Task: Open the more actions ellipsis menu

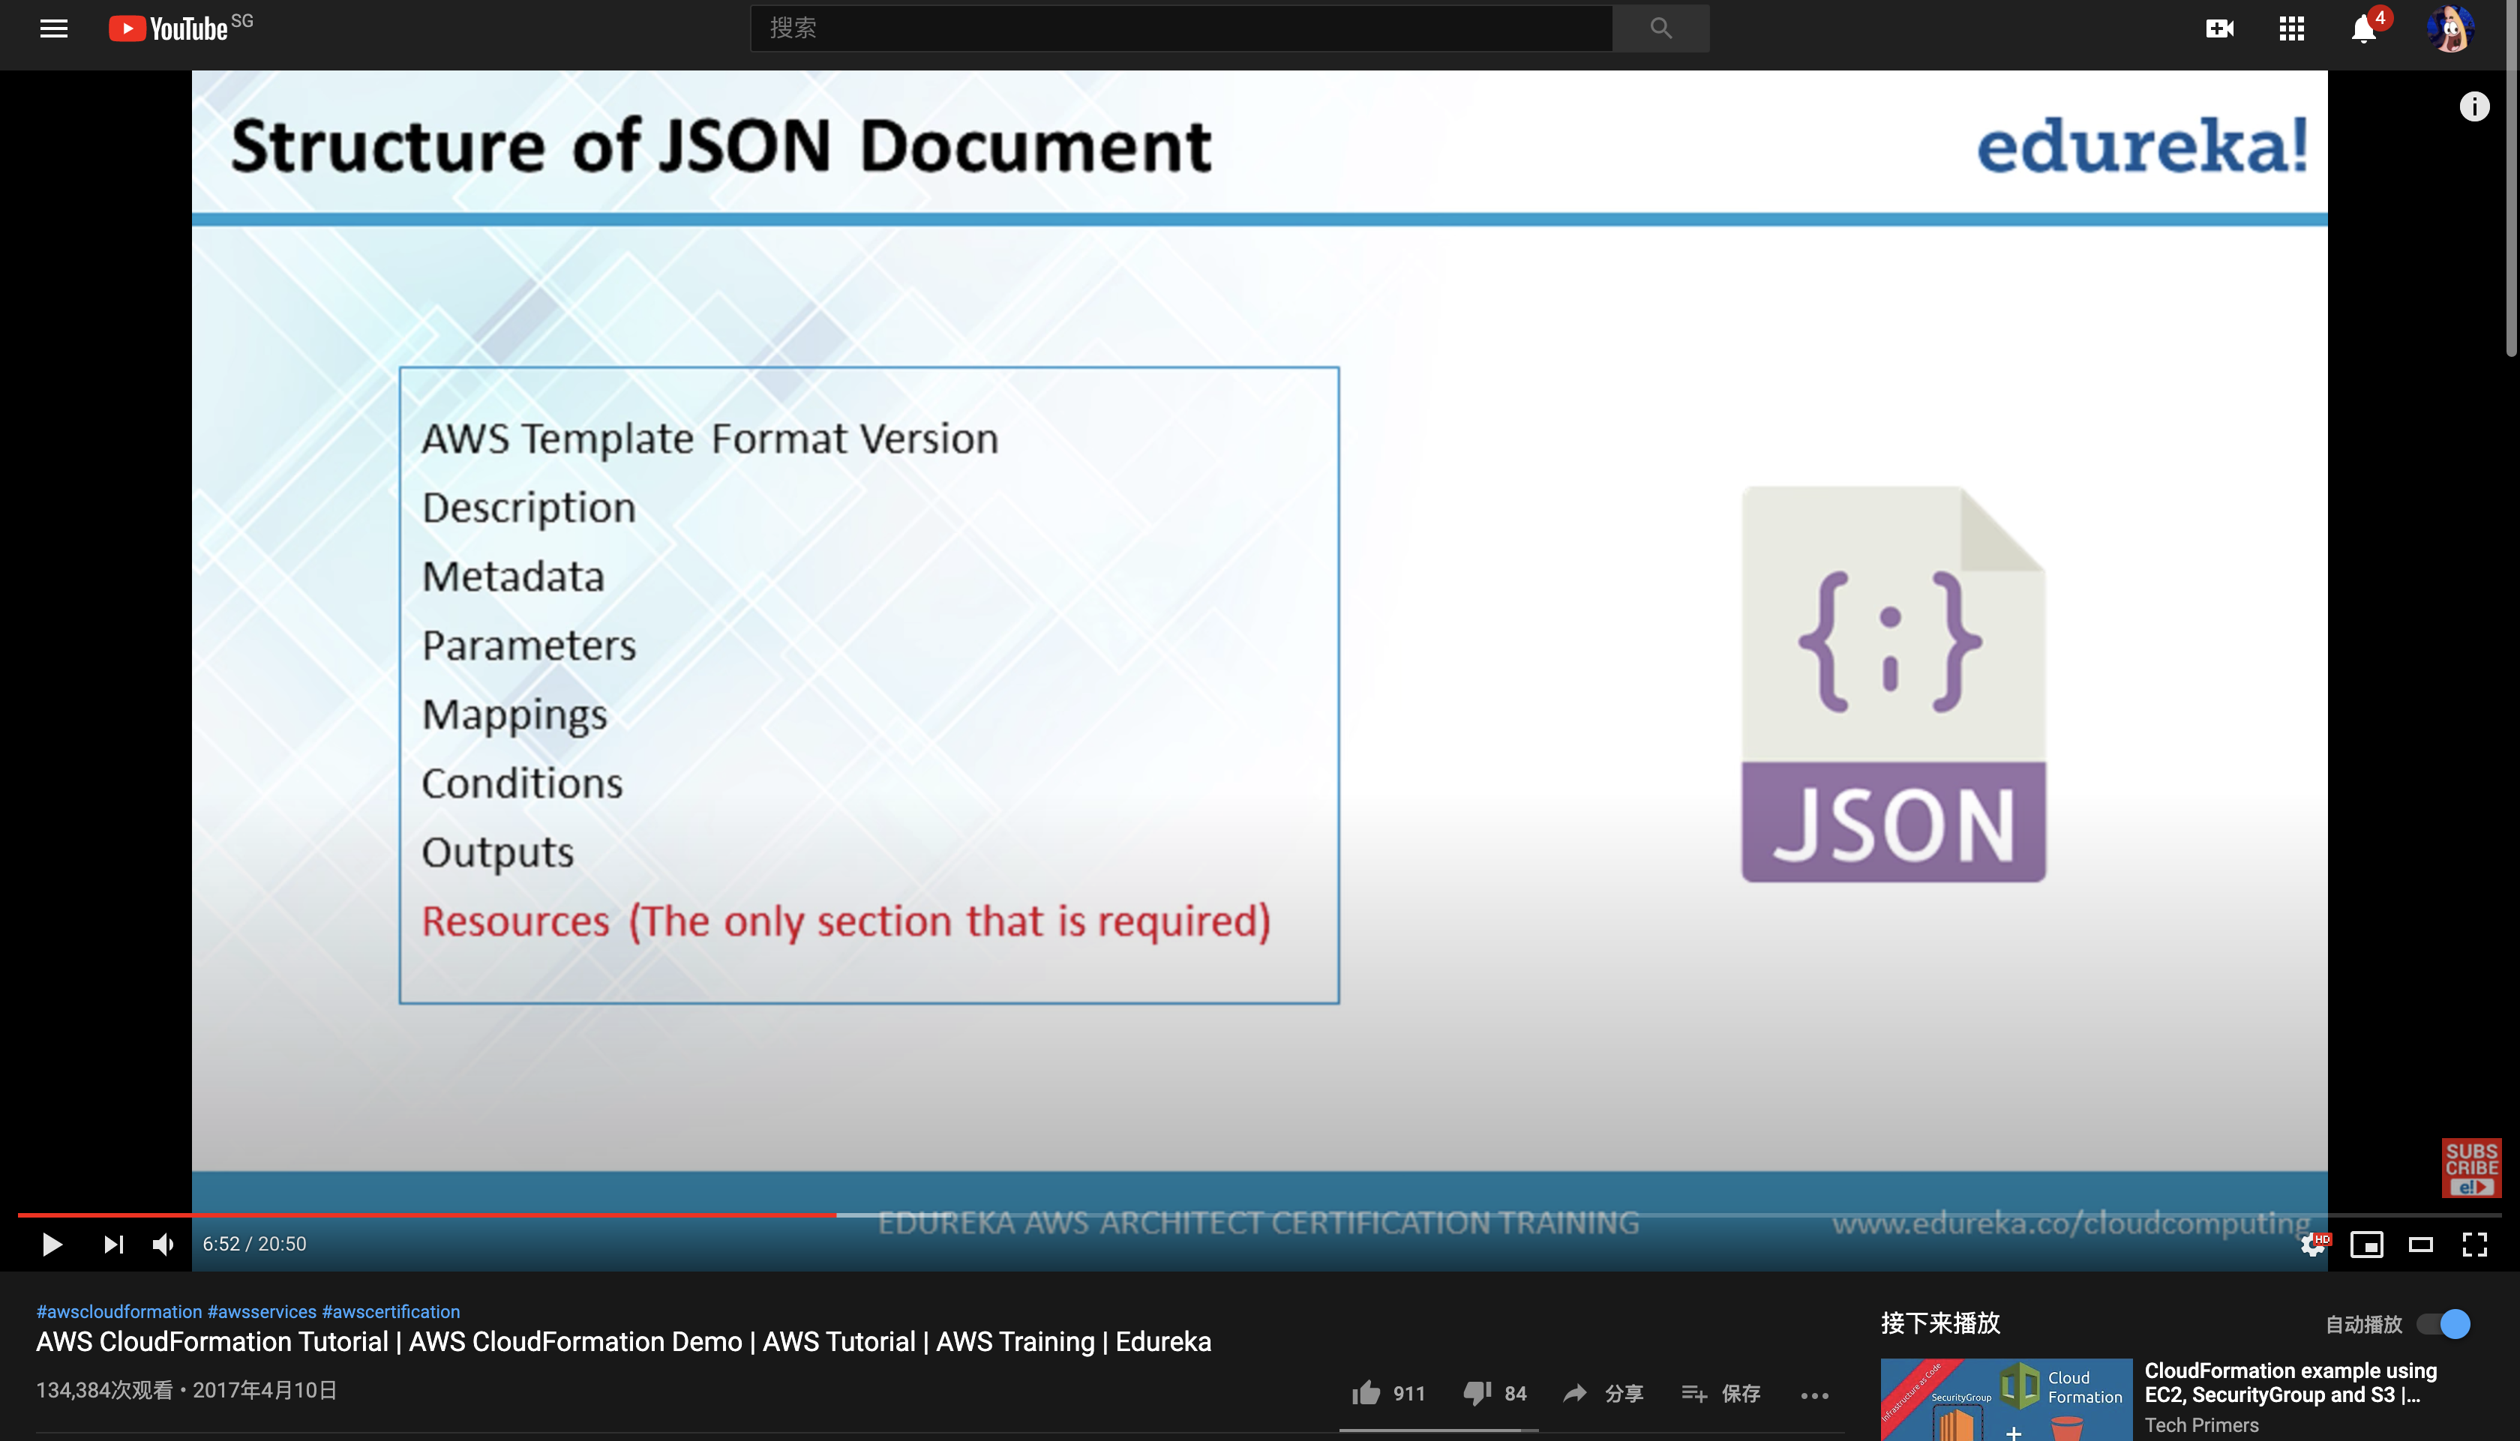Action: (1814, 1395)
